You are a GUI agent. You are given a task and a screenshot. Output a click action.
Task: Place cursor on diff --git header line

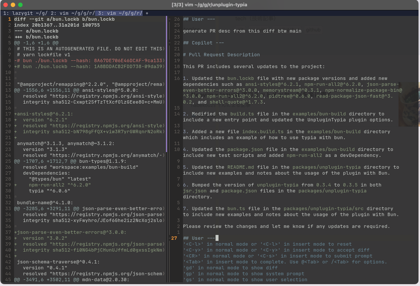64,19
